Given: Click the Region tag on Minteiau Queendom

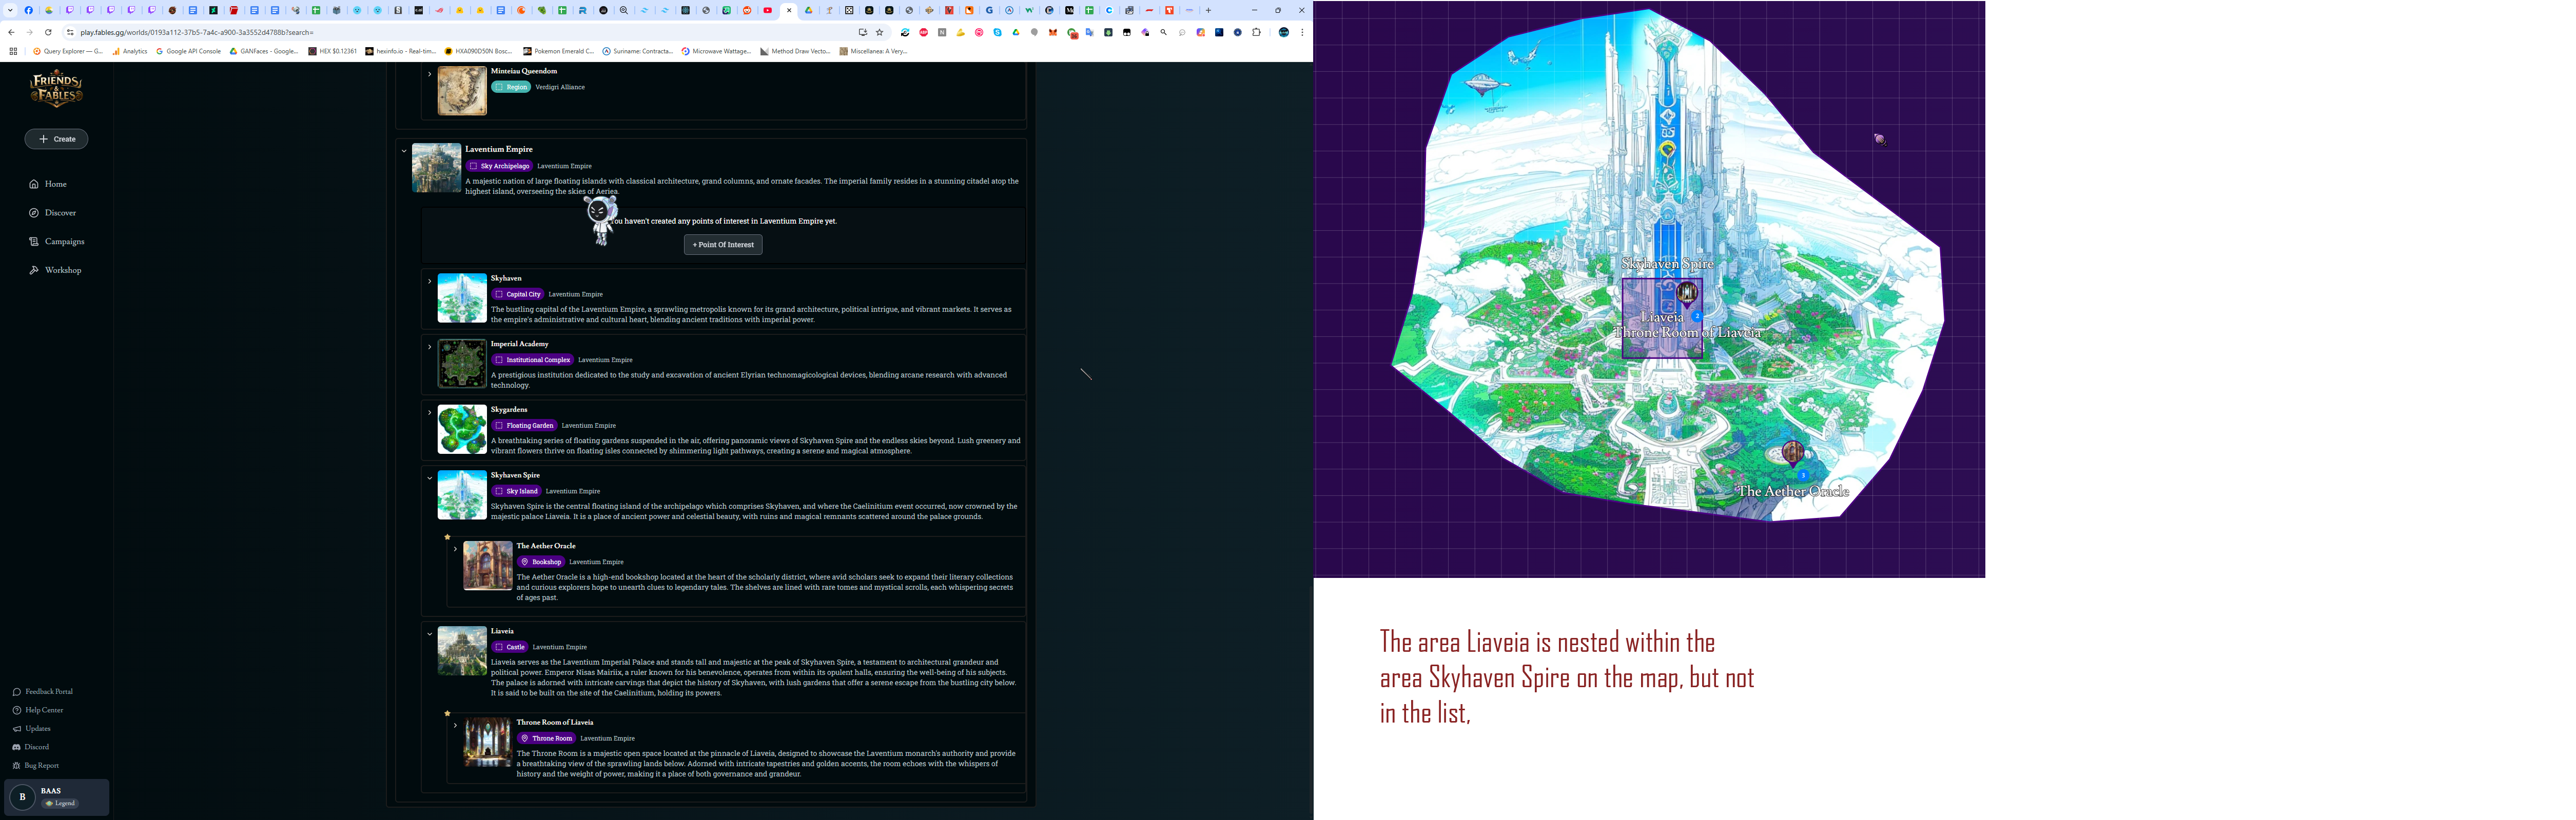Looking at the screenshot, I should (511, 87).
